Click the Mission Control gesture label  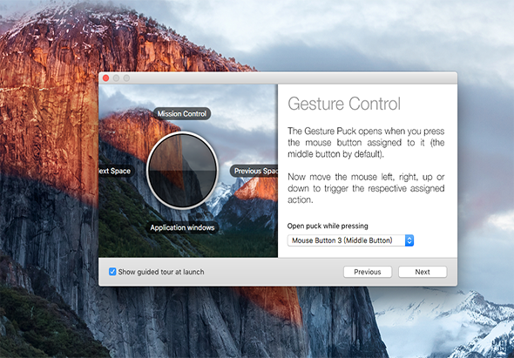point(182,114)
